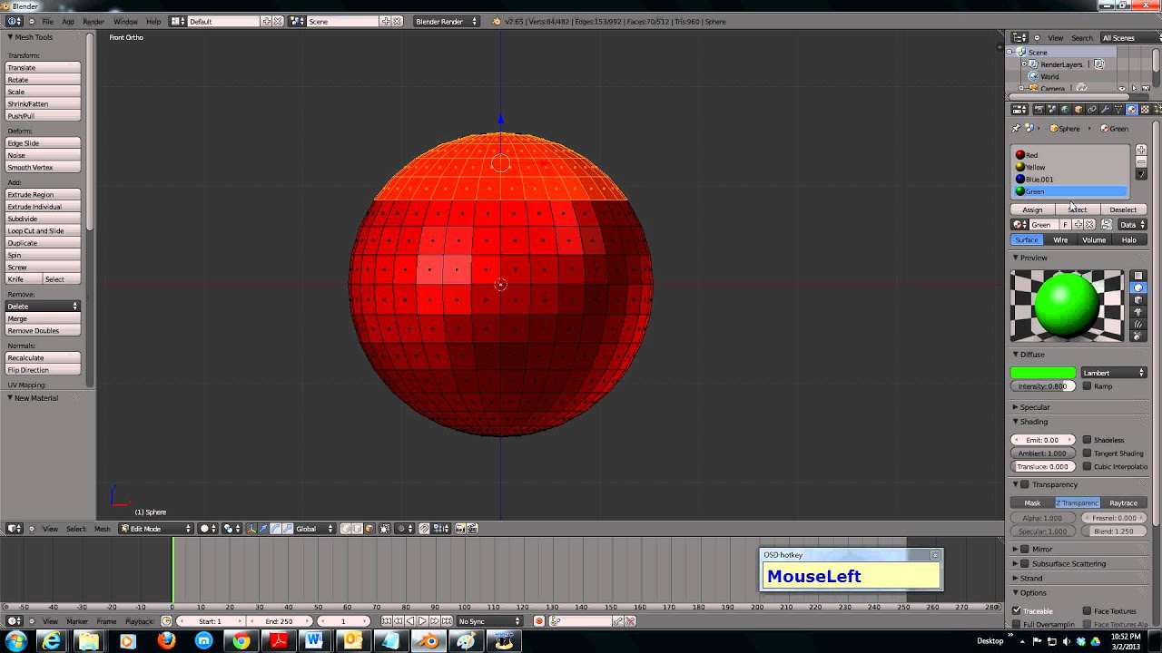Image resolution: width=1162 pixels, height=653 pixels.
Task: Disable the Traceable checkbox
Action: [x=1017, y=610]
